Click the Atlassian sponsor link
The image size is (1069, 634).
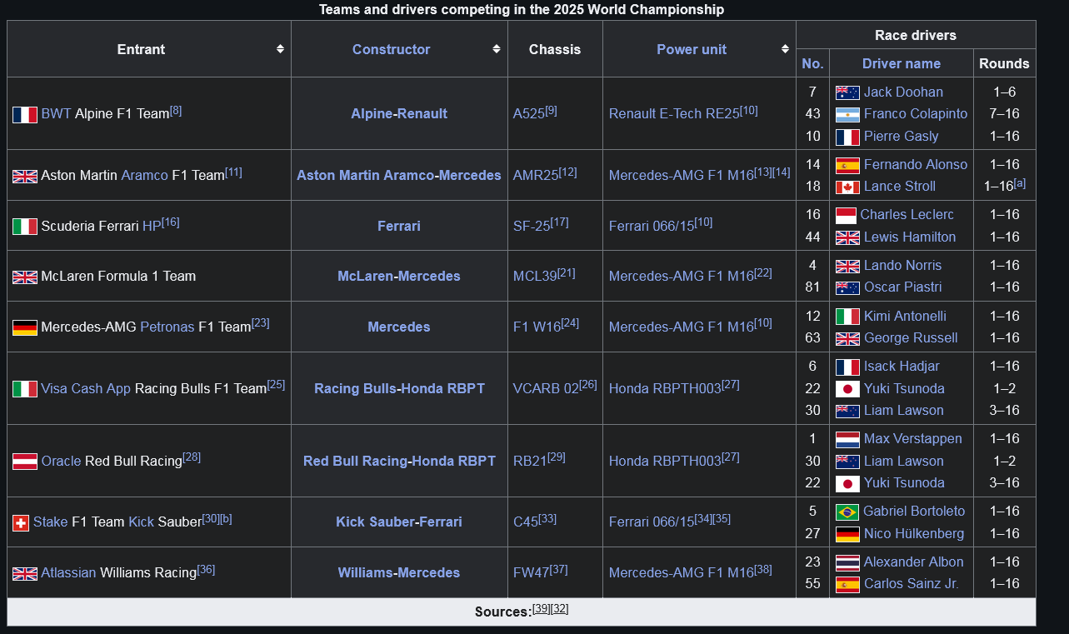68,573
